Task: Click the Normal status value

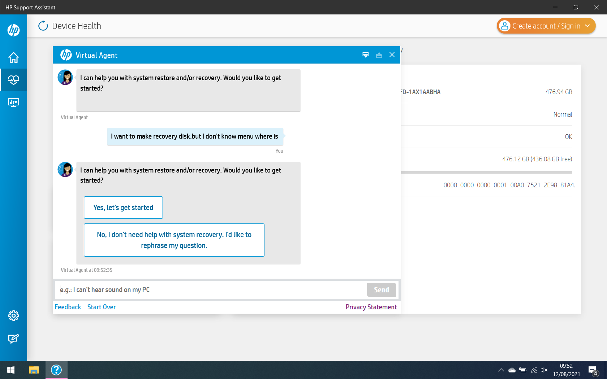Action: [x=563, y=114]
